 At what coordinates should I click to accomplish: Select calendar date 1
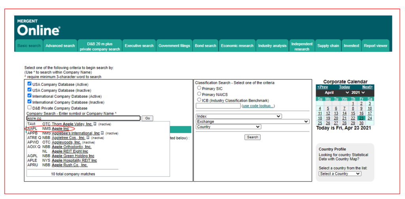[x=353, y=103]
